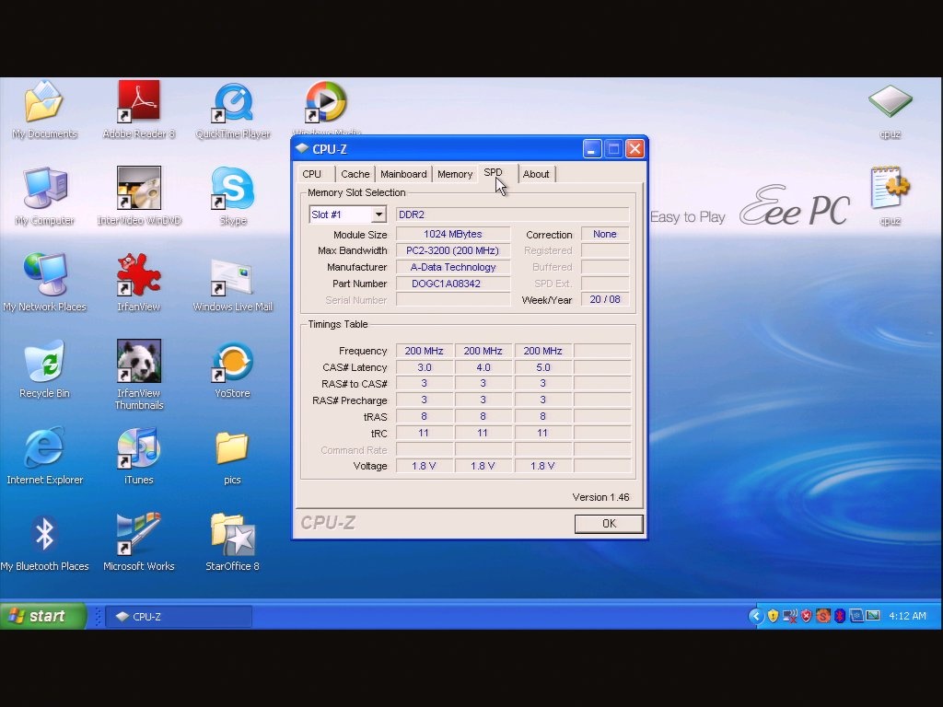Click the disconnected wireless network tray icon
Image resolution: width=943 pixels, height=707 pixels.
click(x=789, y=616)
